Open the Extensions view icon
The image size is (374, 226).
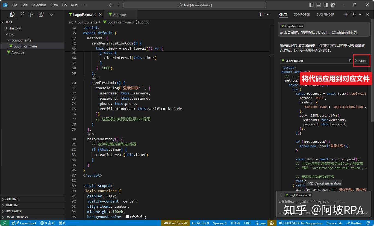click(x=41, y=14)
